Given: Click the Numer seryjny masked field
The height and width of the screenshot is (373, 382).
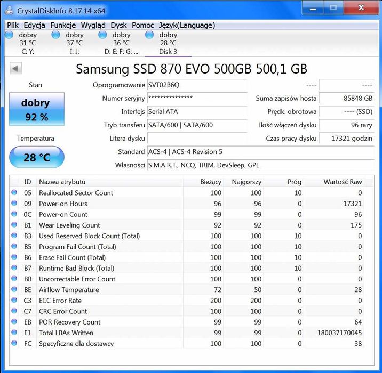Looking at the screenshot, I should pos(197,99).
